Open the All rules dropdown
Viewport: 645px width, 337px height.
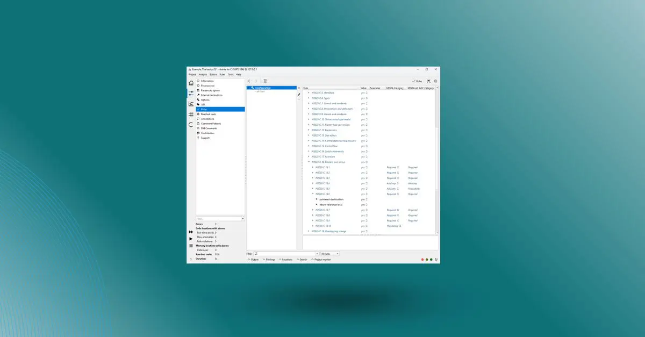[x=329, y=254]
